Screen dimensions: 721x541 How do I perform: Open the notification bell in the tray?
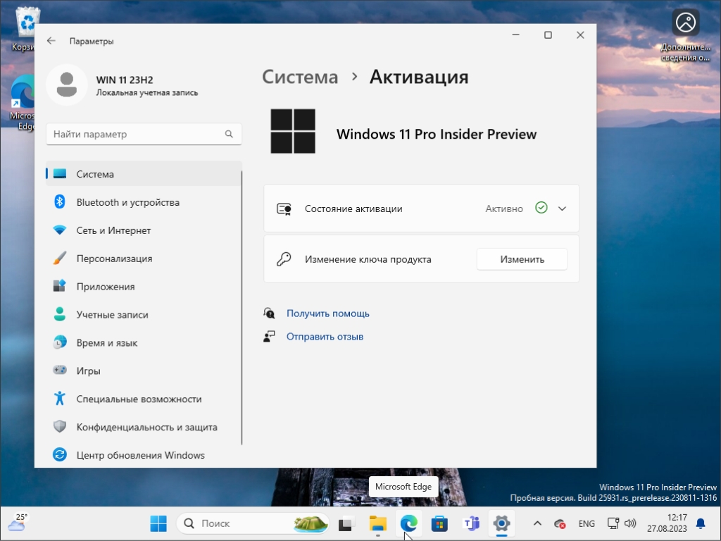701,523
